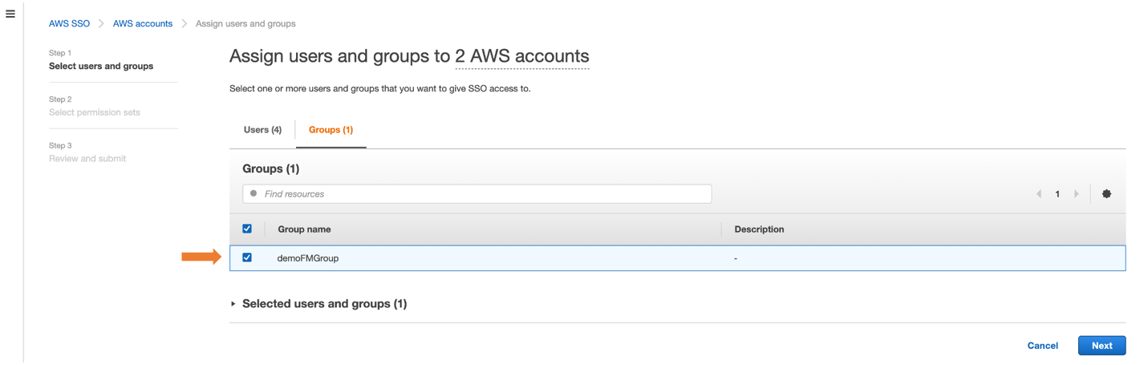This screenshot has height=365, width=1144.
Task: Sort by Group name column header
Action: coord(304,229)
